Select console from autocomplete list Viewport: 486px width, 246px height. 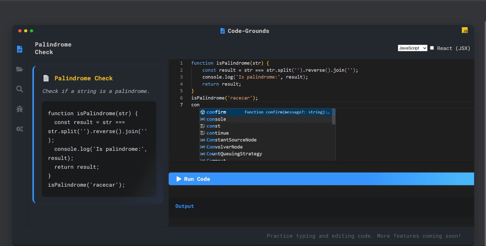coord(266,119)
